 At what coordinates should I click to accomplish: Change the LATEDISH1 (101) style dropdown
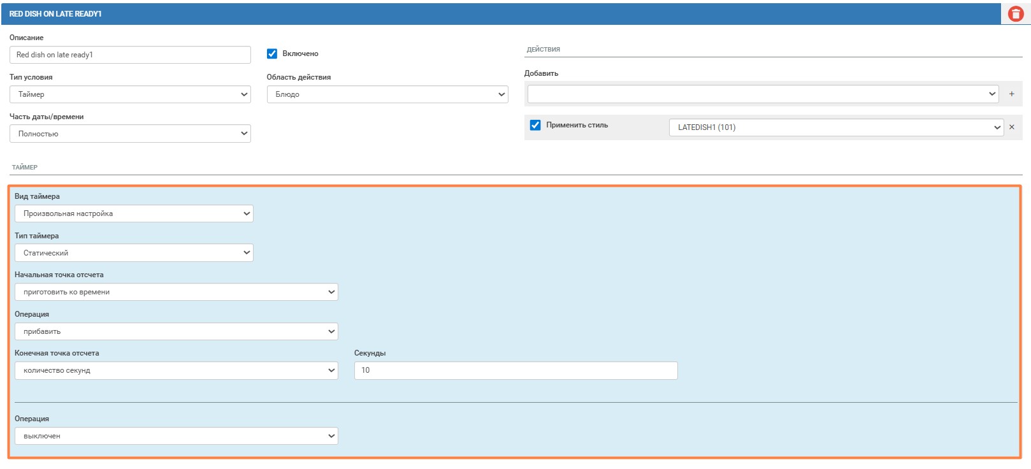click(836, 127)
